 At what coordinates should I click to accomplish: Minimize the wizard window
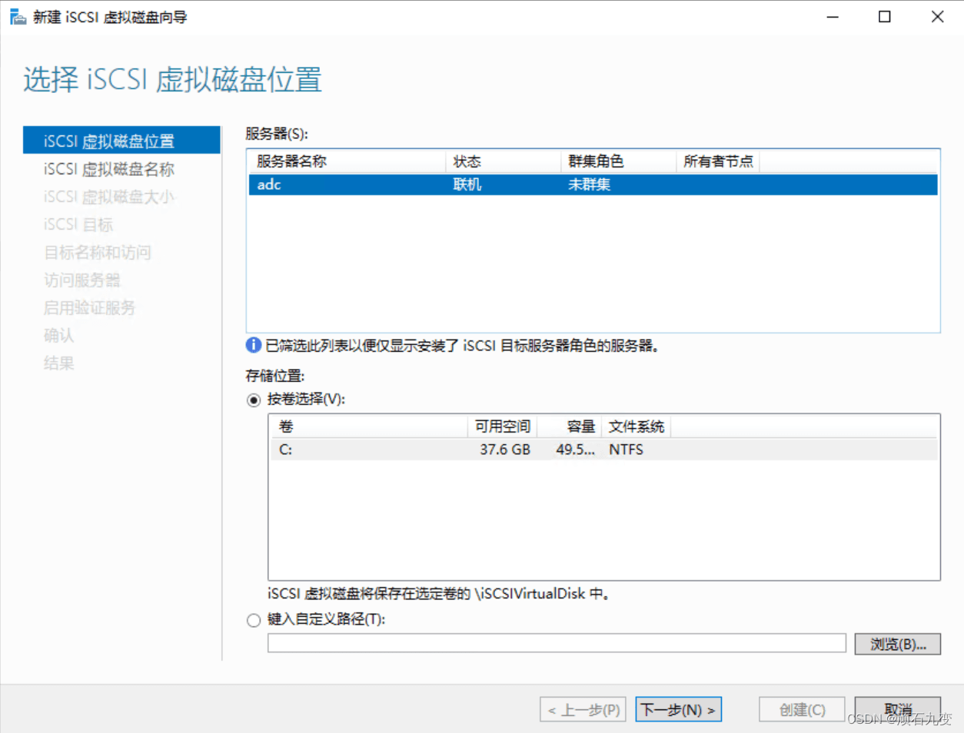[x=833, y=17]
